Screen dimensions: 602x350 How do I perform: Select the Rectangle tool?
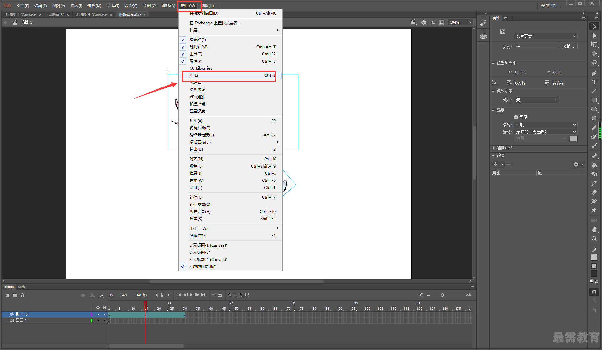coord(594,100)
